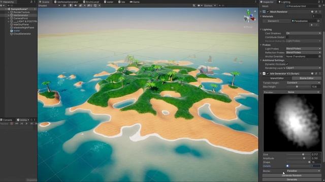
Task: Click the Details value input field
Action: coord(316,166)
